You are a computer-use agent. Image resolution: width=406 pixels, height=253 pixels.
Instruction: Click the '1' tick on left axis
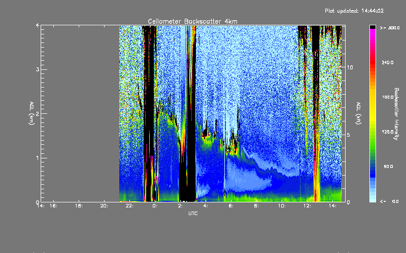click(x=38, y=158)
